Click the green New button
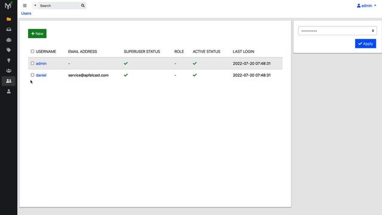Screen dimensions: 382x215 coord(37,33)
